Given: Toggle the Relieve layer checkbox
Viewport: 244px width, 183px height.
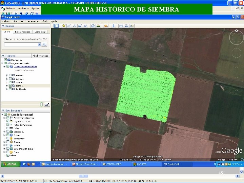Looking at the screenshot, I should (8, 156).
